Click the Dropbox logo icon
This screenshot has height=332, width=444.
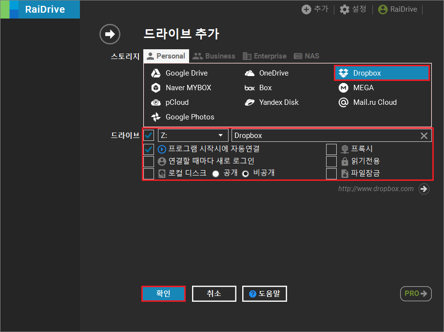[x=344, y=73]
